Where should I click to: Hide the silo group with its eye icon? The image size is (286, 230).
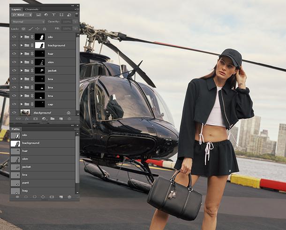coord(14,37)
